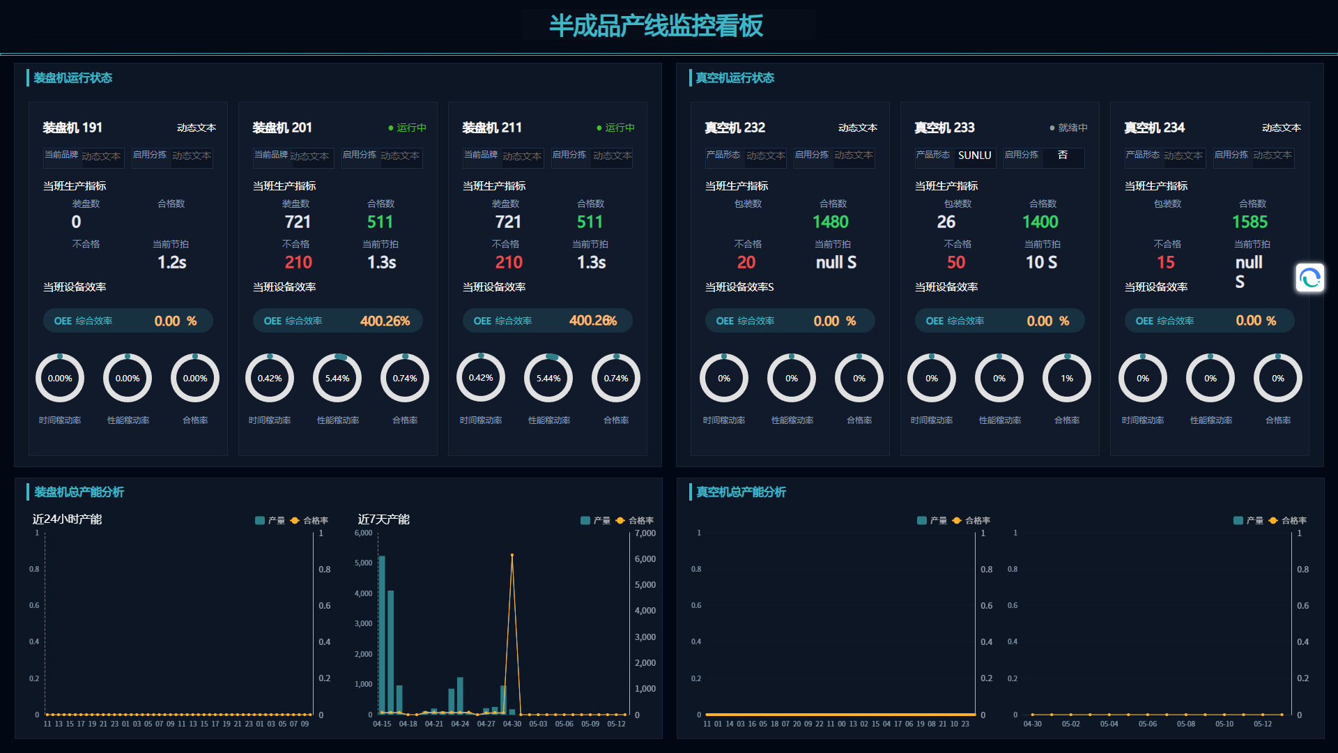Viewport: 1338px width, 753px height.
Task: Toggle 产量 legend in 近24小时产能 chart
Action: [270, 520]
